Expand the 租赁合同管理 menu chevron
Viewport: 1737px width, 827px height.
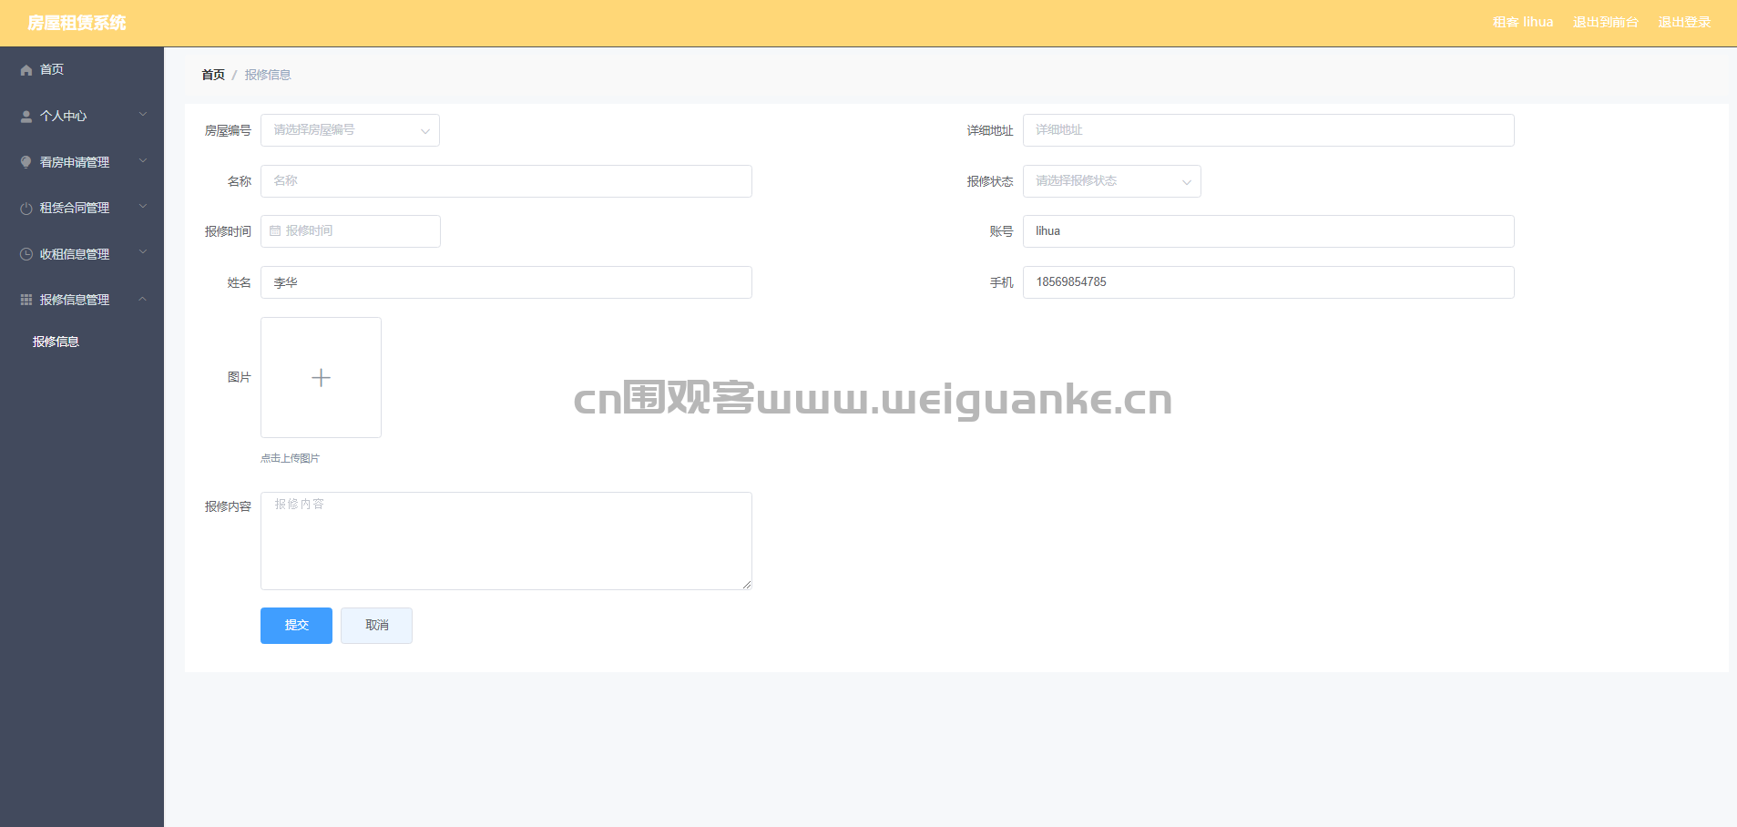click(x=143, y=207)
